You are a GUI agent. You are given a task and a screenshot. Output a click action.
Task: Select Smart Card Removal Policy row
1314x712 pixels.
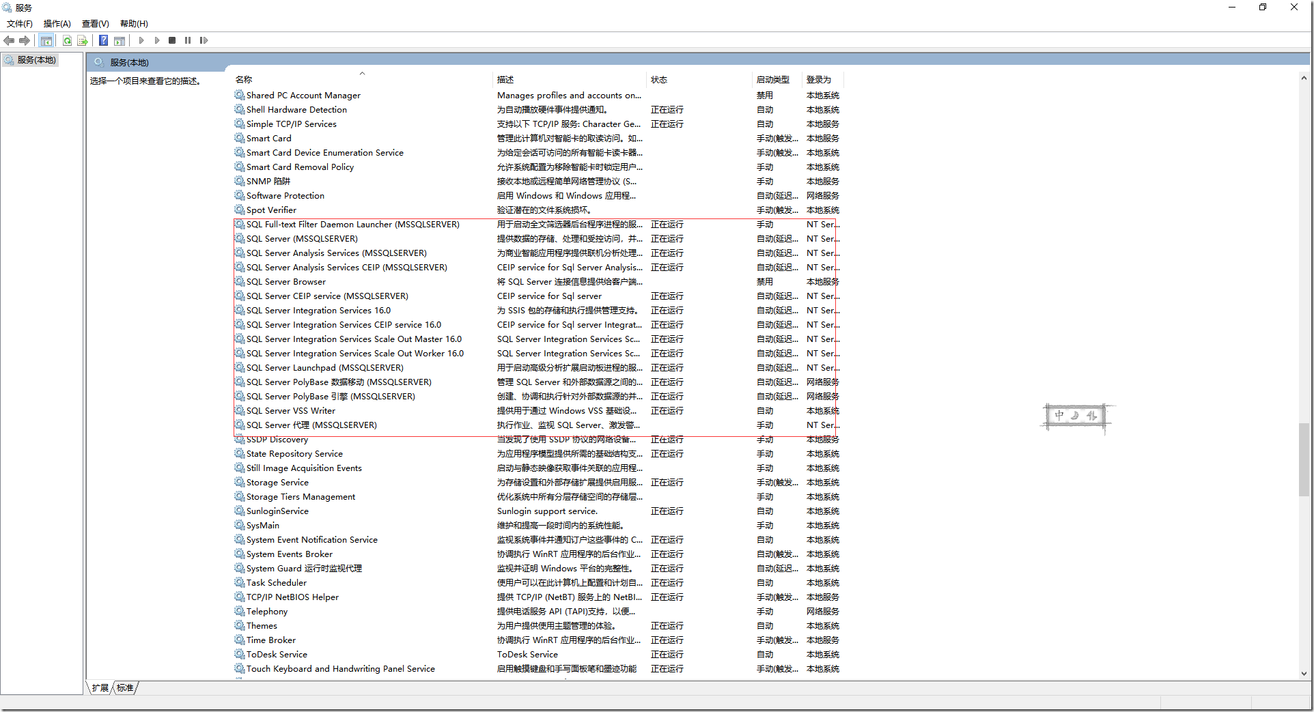[x=537, y=167]
